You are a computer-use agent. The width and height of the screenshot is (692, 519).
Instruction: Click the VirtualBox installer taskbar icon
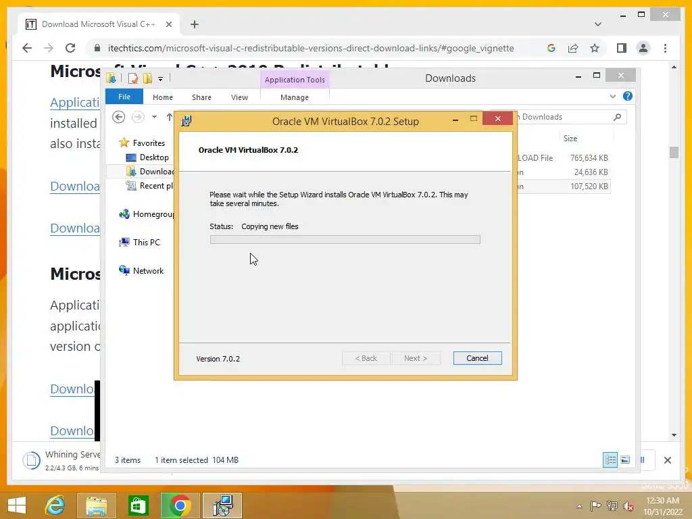coord(222,505)
